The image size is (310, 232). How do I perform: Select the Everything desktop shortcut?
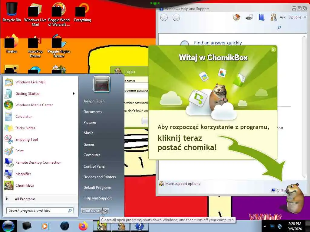(82, 12)
